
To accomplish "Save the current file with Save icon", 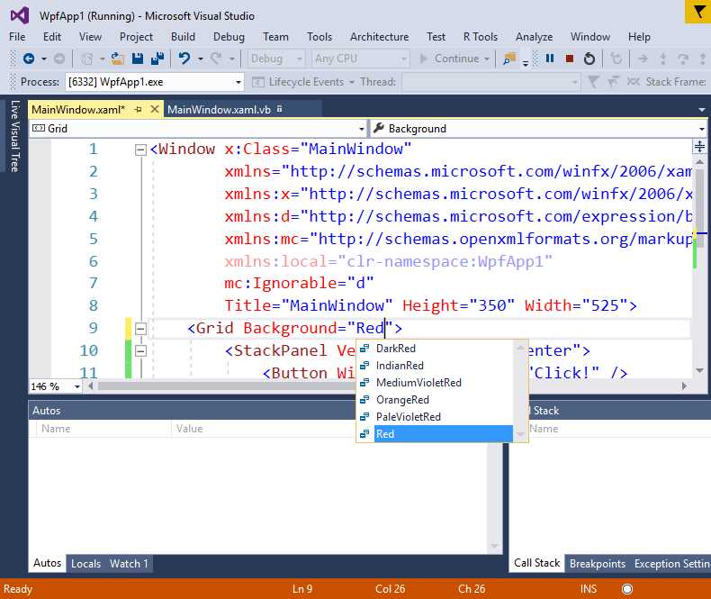I will tap(138, 59).
